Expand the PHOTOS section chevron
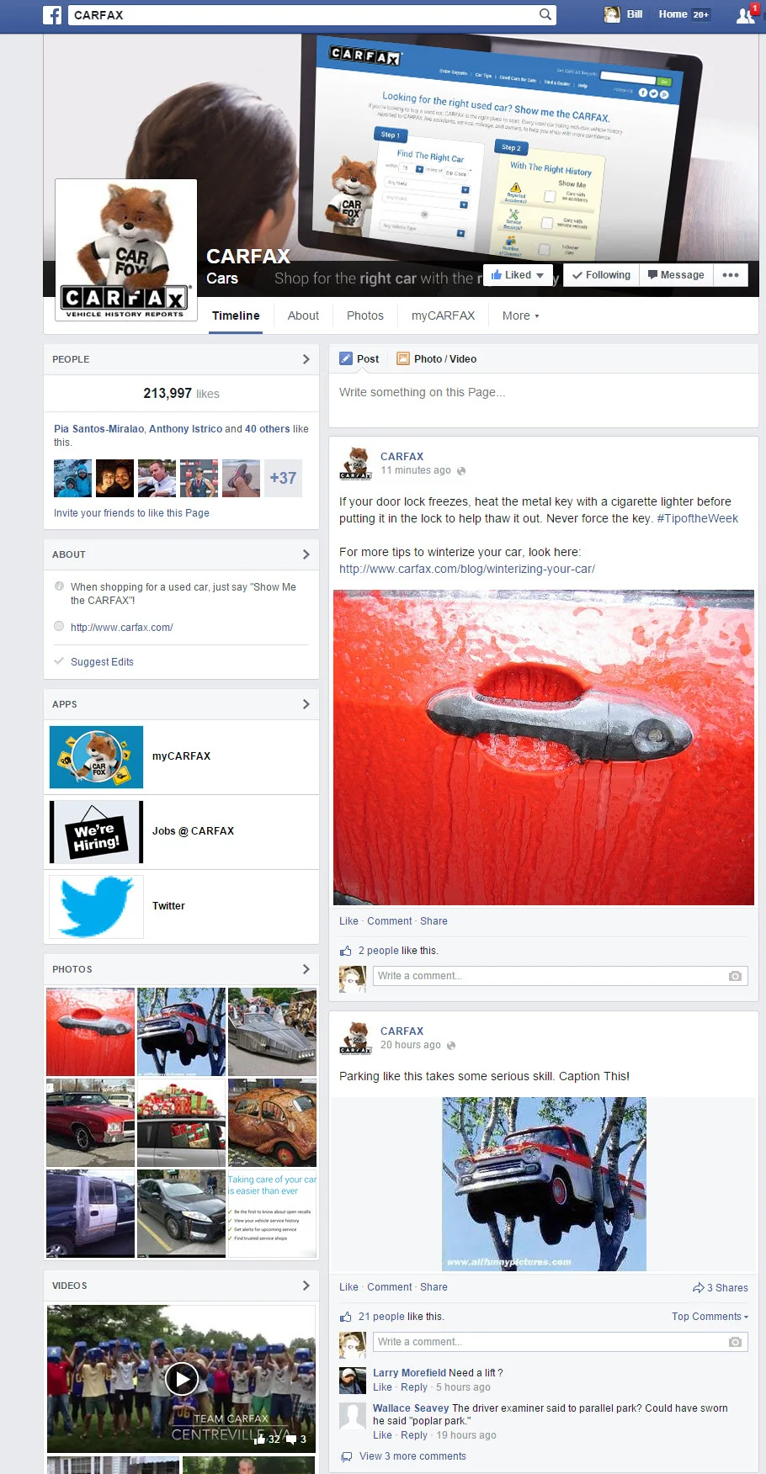The width and height of the screenshot is (766, 1474). tap(306, 969)
